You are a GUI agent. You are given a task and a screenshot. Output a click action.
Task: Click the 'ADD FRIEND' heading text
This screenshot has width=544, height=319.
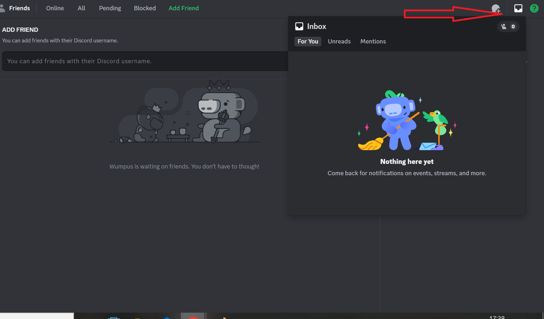tap(20, 30)
